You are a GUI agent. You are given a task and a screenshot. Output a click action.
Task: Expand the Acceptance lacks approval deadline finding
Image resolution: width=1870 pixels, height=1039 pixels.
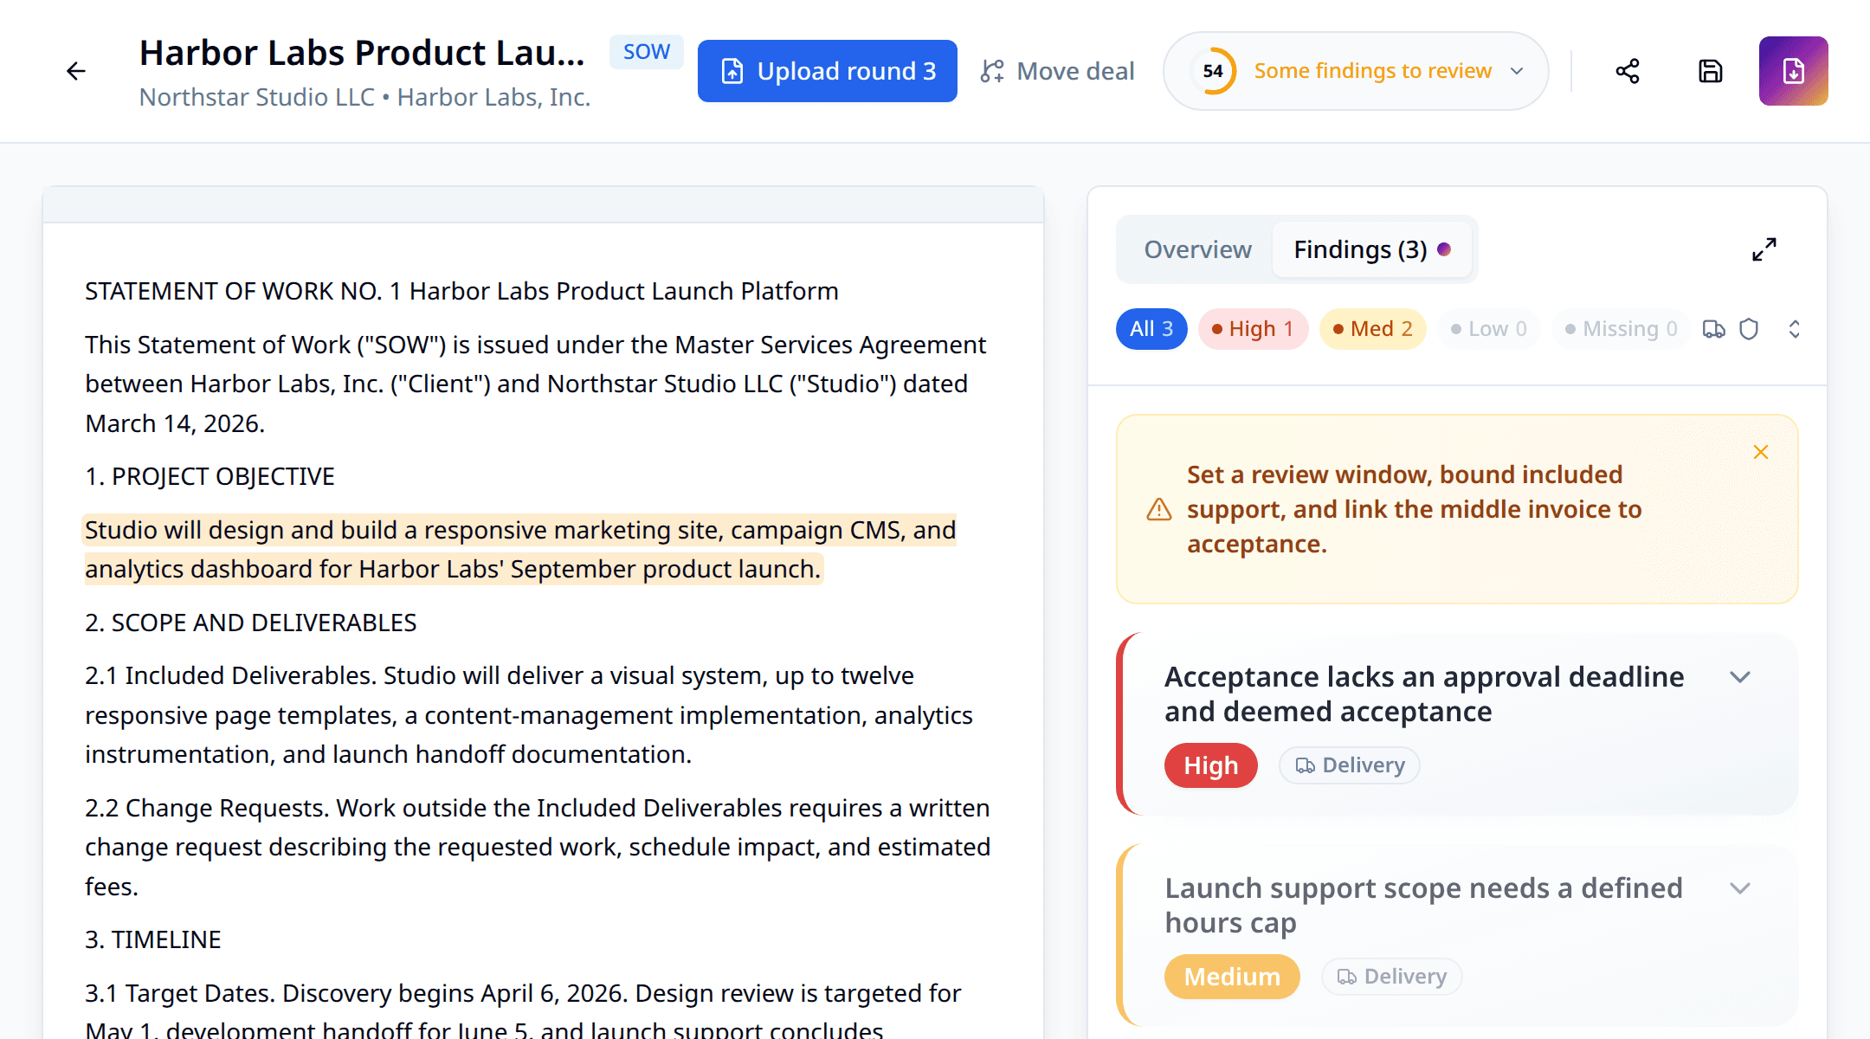[x=1740, y=677]
